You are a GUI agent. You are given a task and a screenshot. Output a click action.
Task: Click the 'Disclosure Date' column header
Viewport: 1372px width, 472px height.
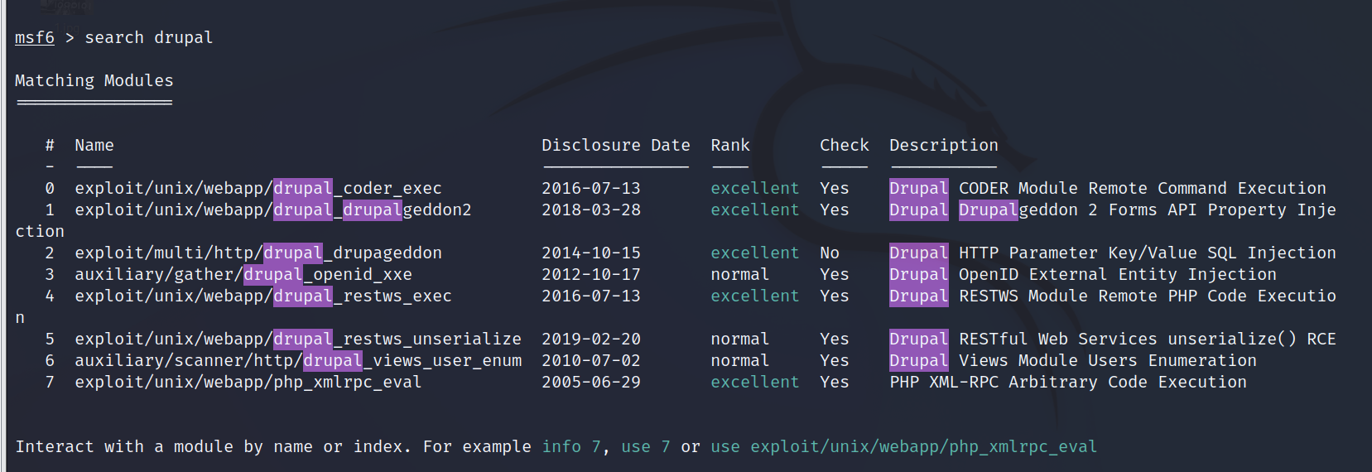[x=616, y=146]
